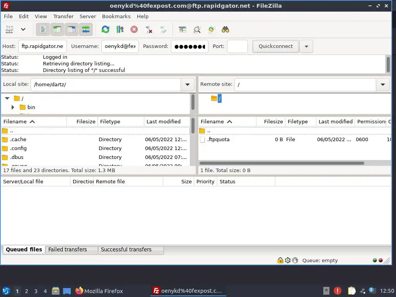The height and width of the screenshot is (297, 396).
Task: Open directory listing filters dialog
Action: click(183, 29)
